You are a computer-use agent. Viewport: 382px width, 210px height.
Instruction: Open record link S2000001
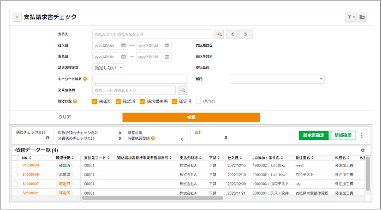pyautogui.click(x=31, y=193)
